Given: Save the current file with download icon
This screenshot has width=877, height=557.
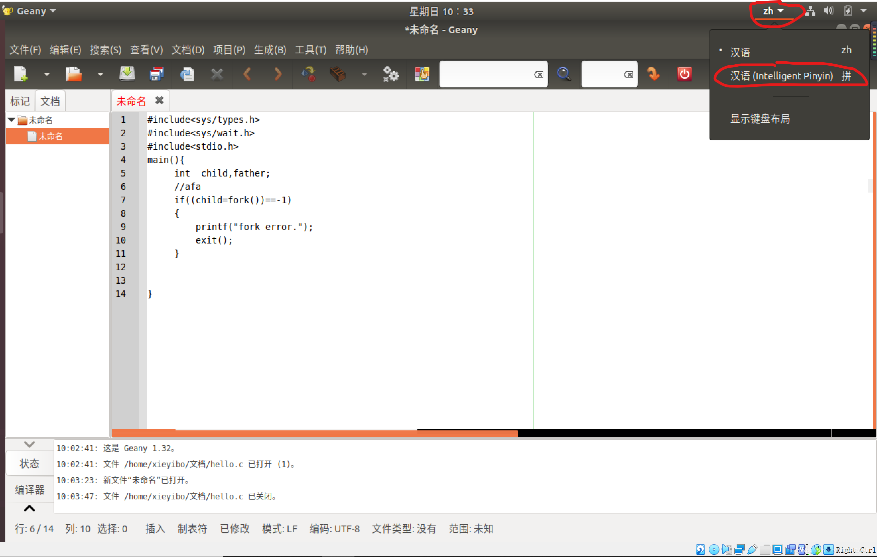Looking at the screenshot, I should click(128, 74).
